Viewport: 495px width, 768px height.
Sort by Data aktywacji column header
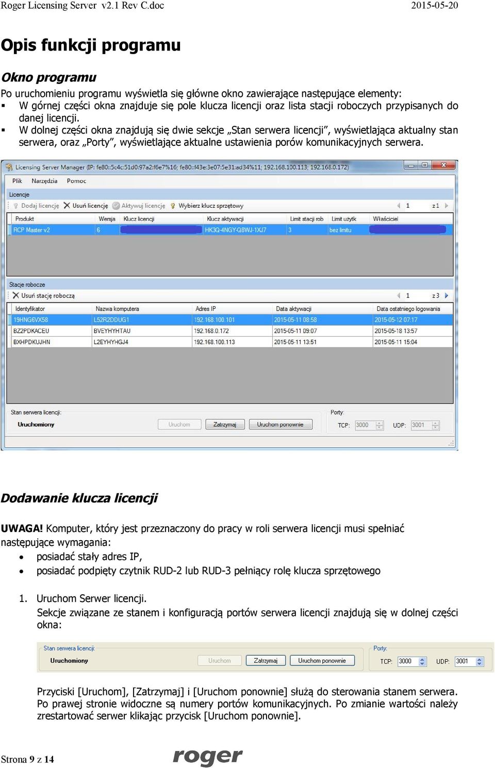point(322,309)
